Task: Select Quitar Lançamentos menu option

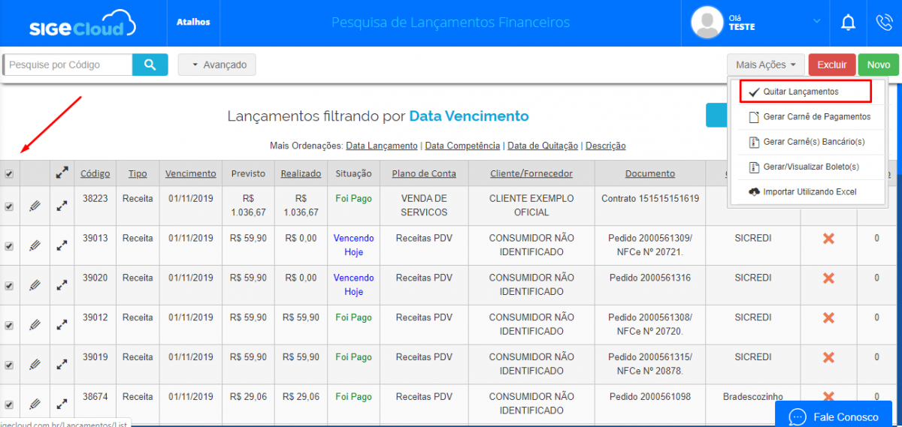Action: click(805, 92)
